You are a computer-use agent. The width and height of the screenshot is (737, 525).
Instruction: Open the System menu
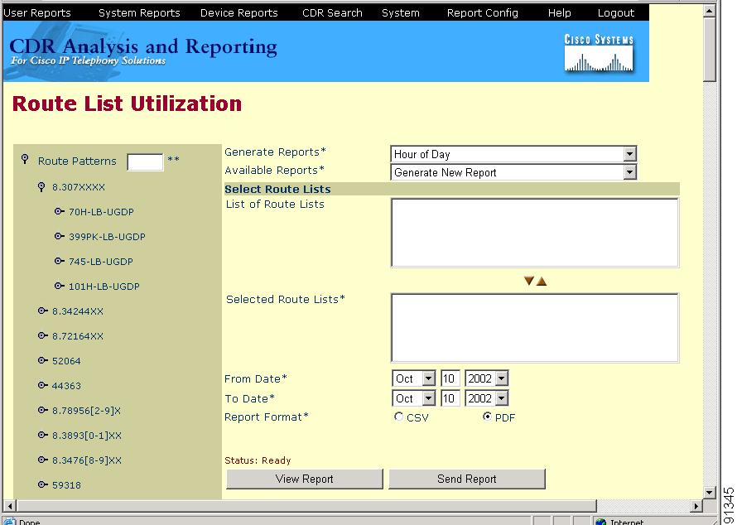pos(401,12)
